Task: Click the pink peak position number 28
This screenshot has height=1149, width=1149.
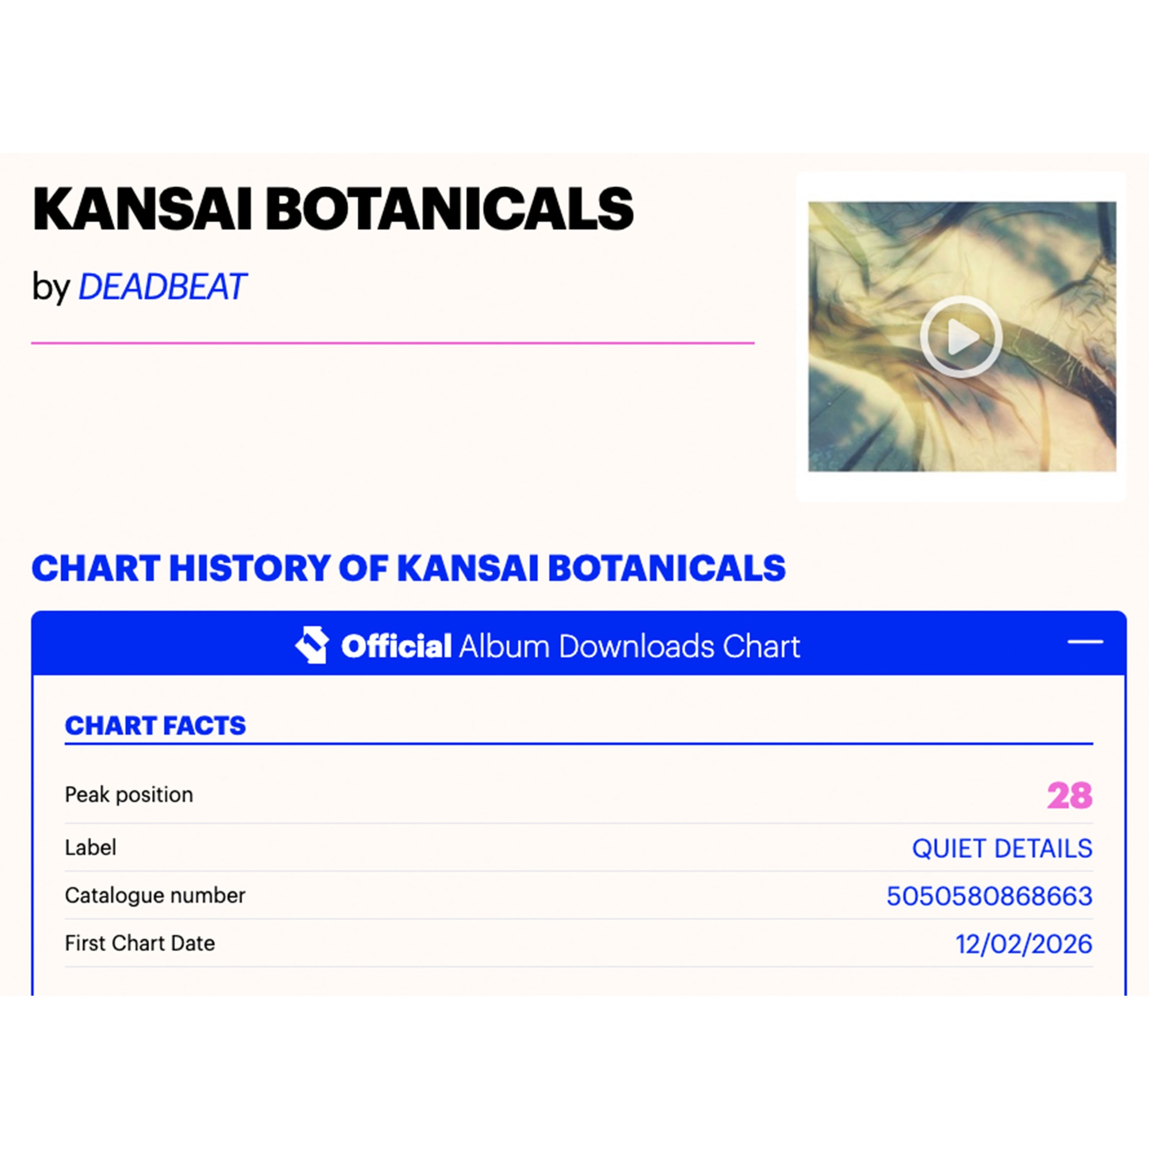Action: 1069,796
